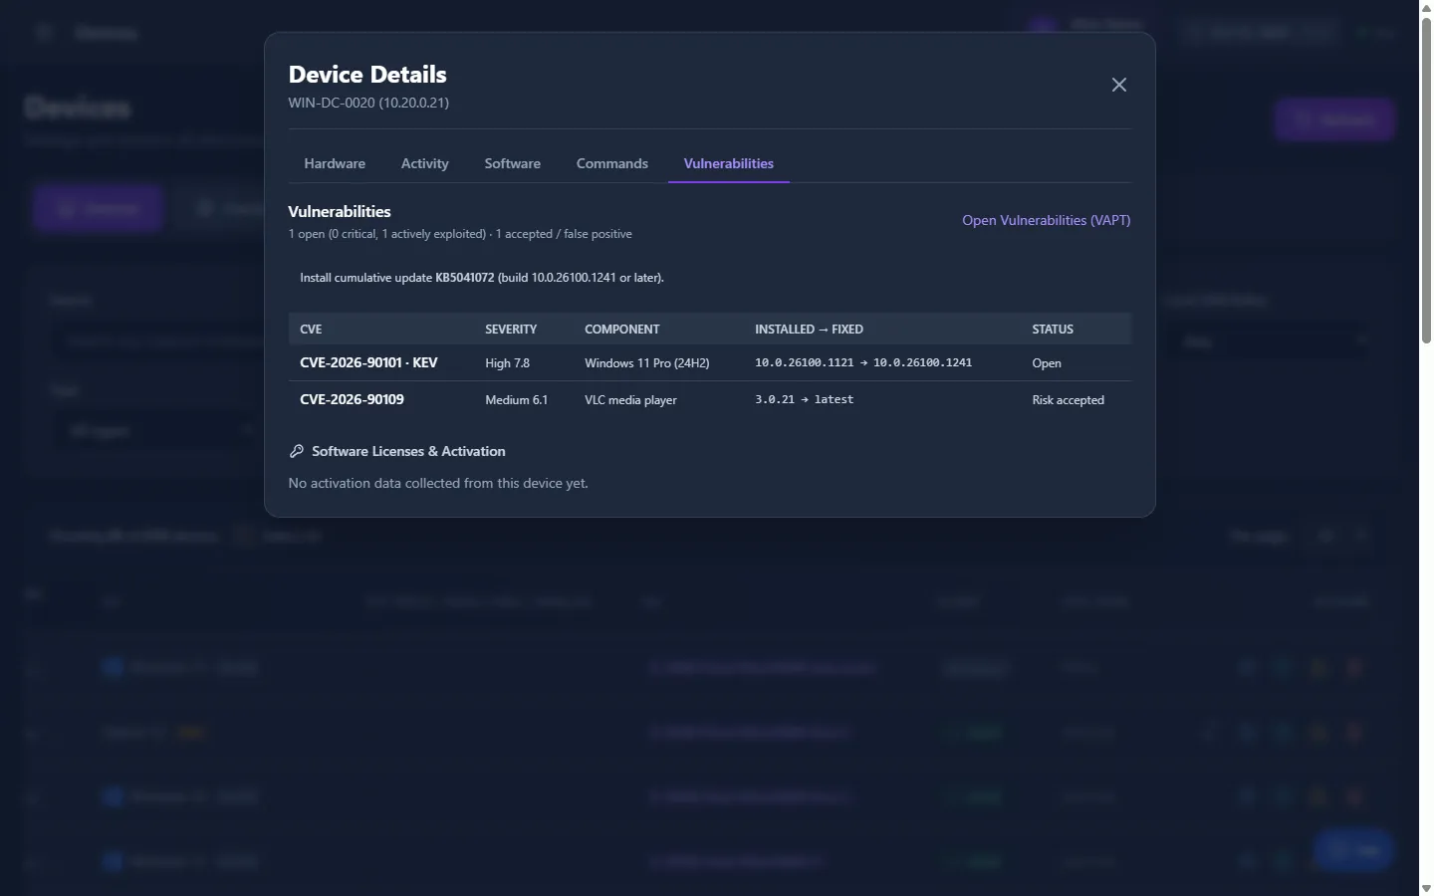Close the Device Details dialog
The image size is (1434, 896).
(1119, 85)
